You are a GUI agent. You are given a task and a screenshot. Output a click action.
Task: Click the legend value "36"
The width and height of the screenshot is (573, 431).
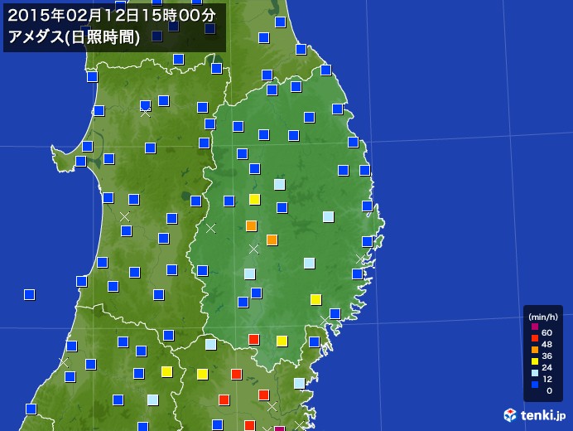pos(547,356)
